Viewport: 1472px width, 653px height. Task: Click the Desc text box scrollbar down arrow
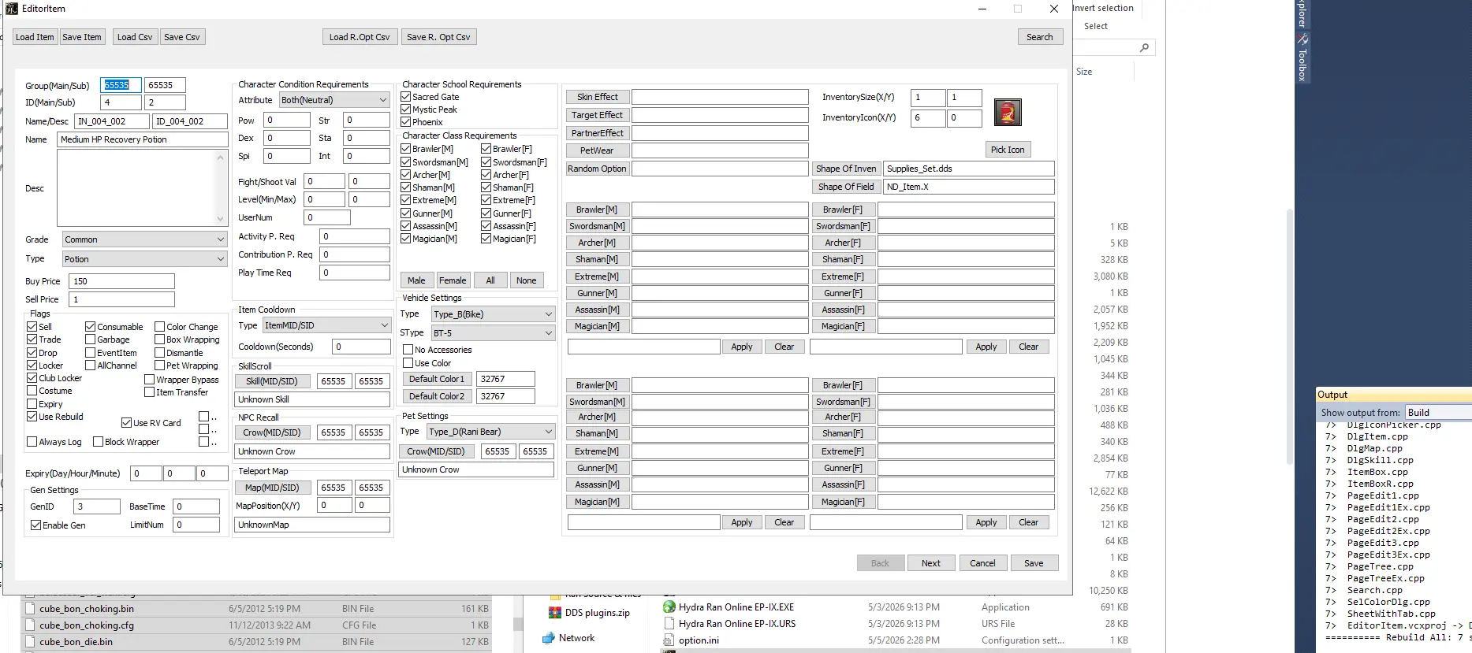221,219
